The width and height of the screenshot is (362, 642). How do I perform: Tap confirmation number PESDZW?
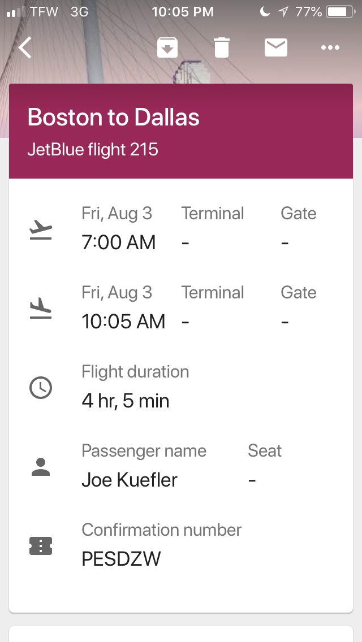click(x=121, y=559)
